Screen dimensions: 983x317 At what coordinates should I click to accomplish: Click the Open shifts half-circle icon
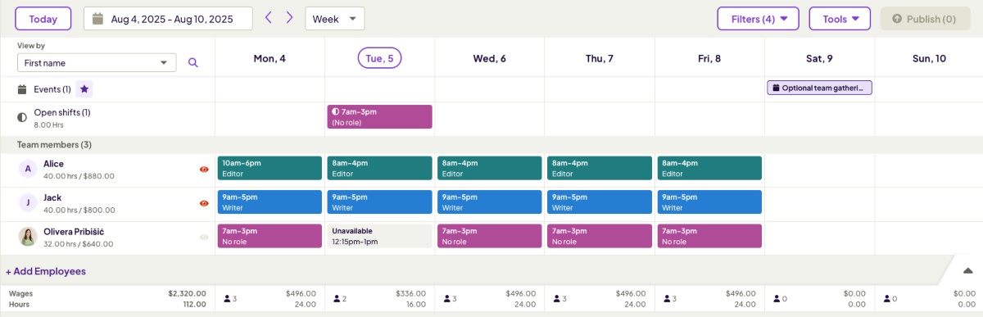pyautogui.click(x=22, y=118)
